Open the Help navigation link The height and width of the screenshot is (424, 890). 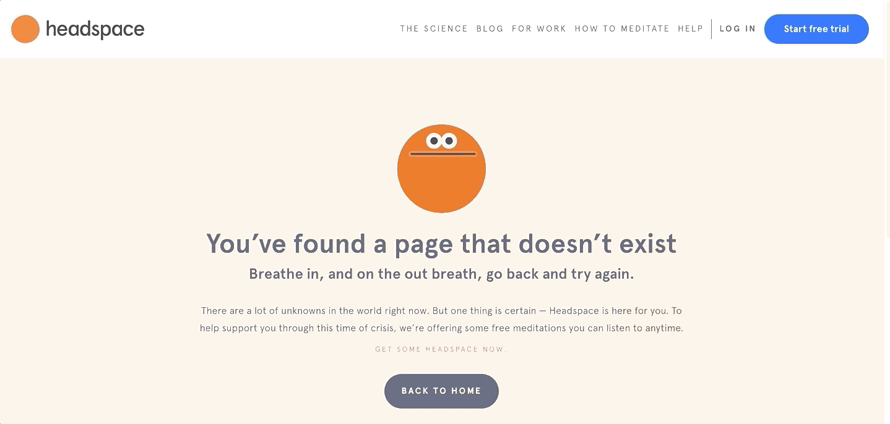click(x=690, y=28)
